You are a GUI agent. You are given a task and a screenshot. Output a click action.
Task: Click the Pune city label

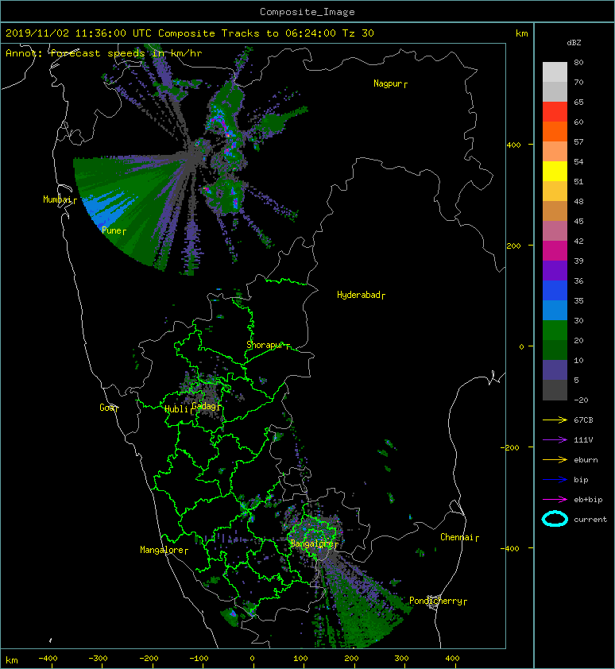(111, 230)
